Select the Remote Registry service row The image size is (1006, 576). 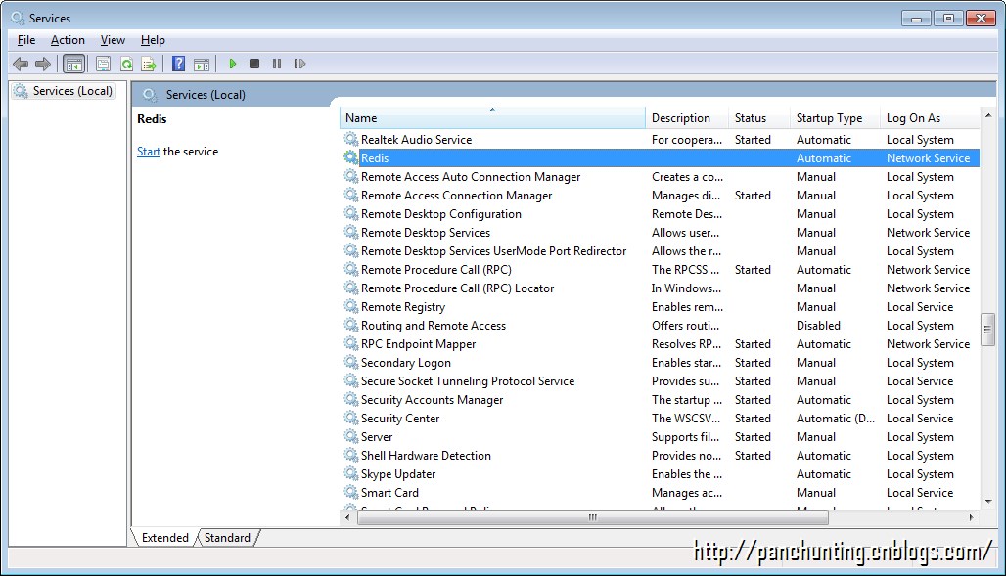click(403, 307)
